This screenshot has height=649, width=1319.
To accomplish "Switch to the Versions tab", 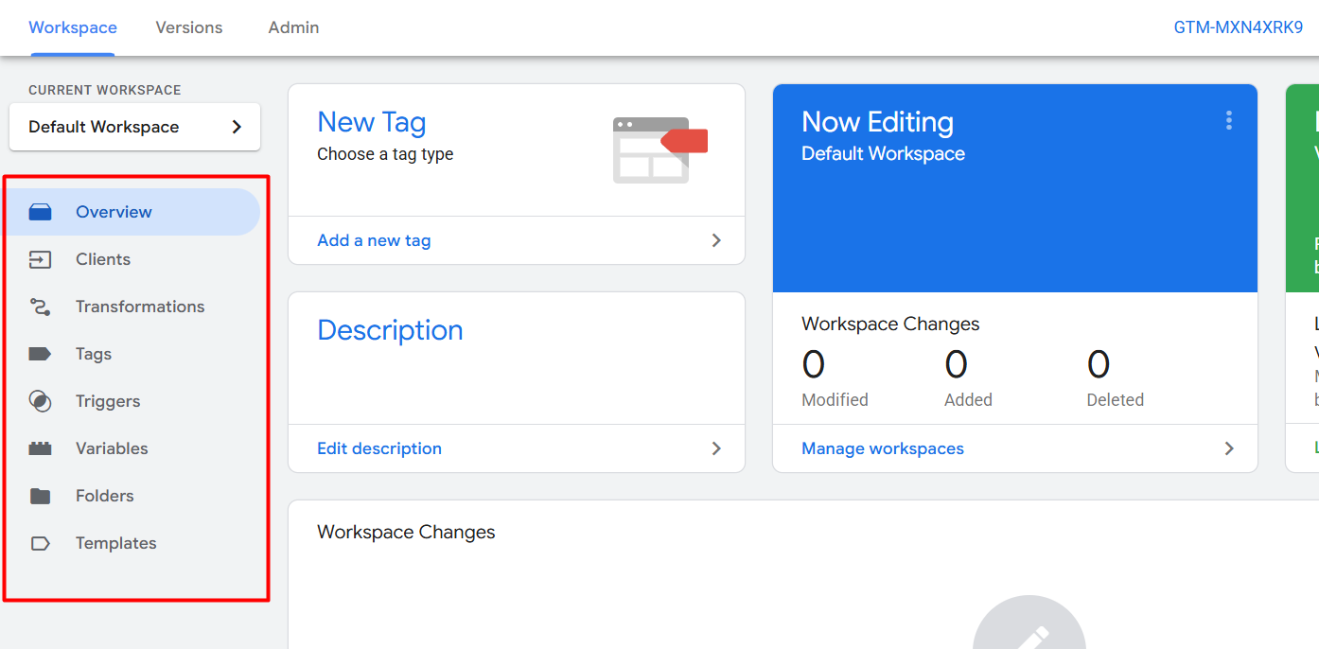I will click(189, 27).
